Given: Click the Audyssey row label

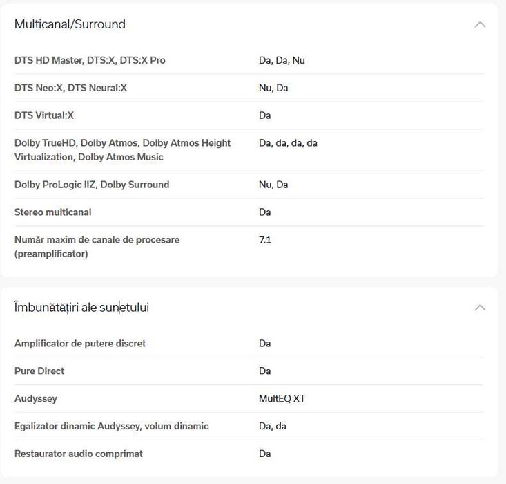Looking at the screenshot, I should (36, 399).
